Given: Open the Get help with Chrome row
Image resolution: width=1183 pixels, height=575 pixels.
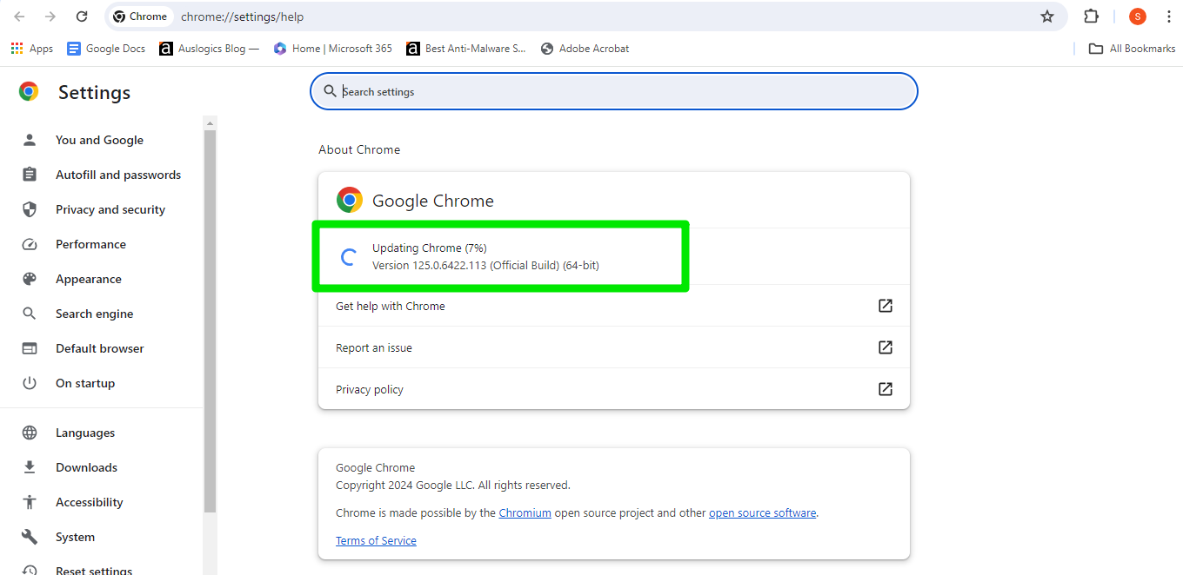Looking at the screenshot, I should click(614, 306).
